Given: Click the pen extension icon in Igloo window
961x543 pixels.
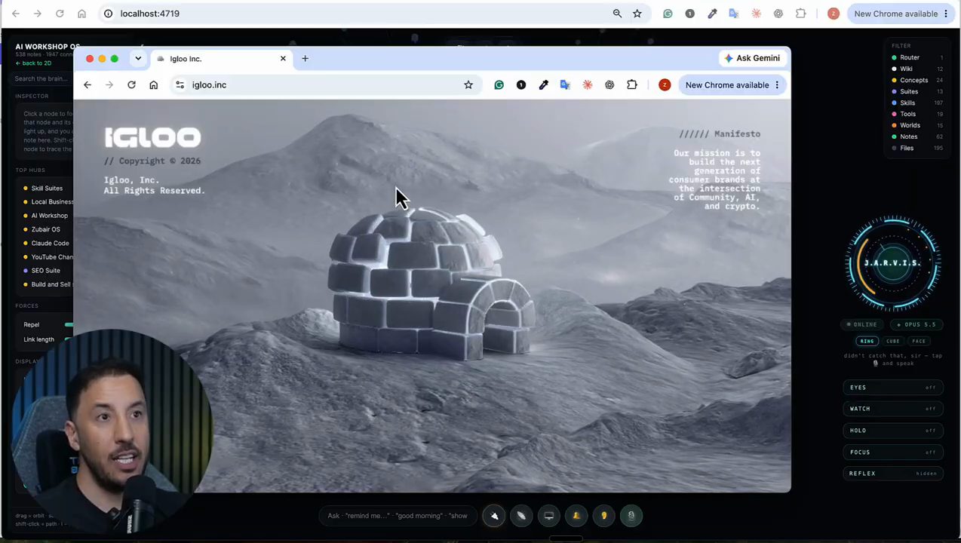Looking at the screenshot, I should pyautogui.click(x=543, y=85).
